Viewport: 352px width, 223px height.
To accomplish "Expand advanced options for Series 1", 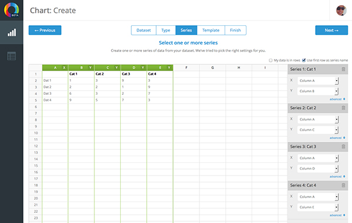I will (x=337, y=99).
